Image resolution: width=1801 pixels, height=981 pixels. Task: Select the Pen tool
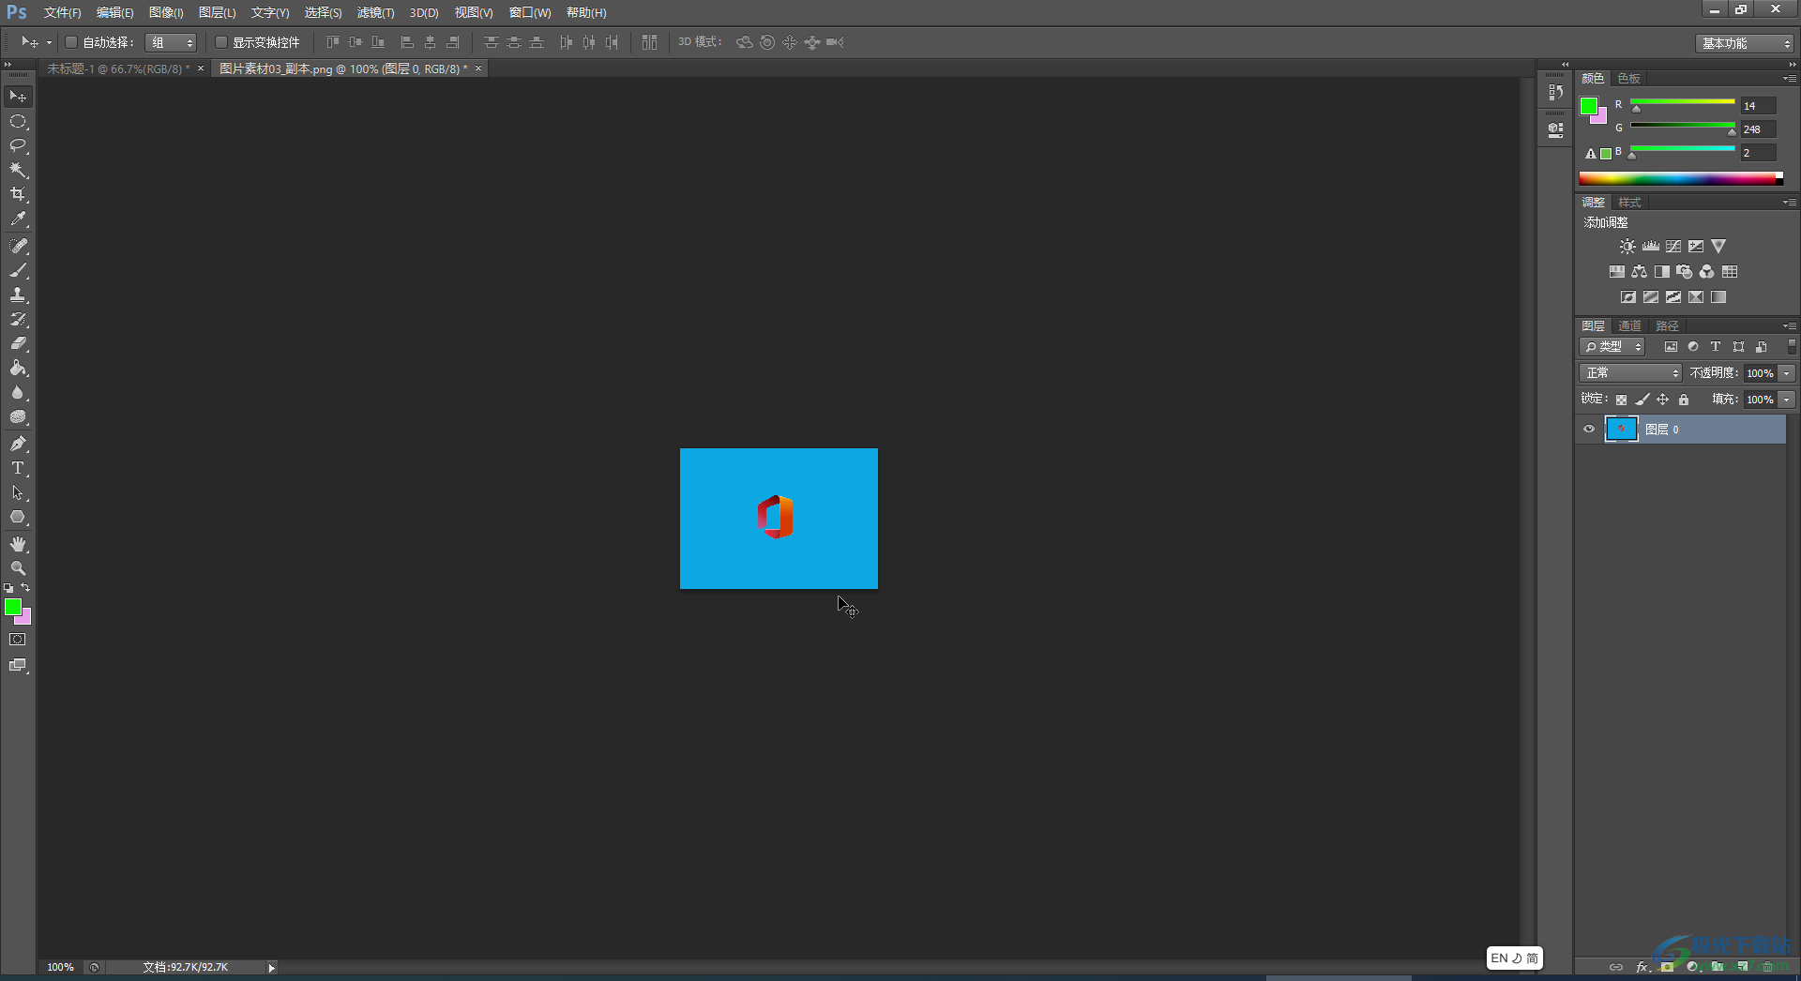(18, 444)
